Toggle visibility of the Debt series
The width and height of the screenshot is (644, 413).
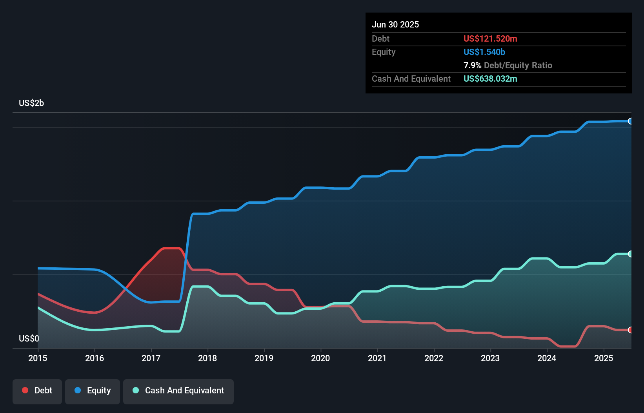[x=37, y=391]
